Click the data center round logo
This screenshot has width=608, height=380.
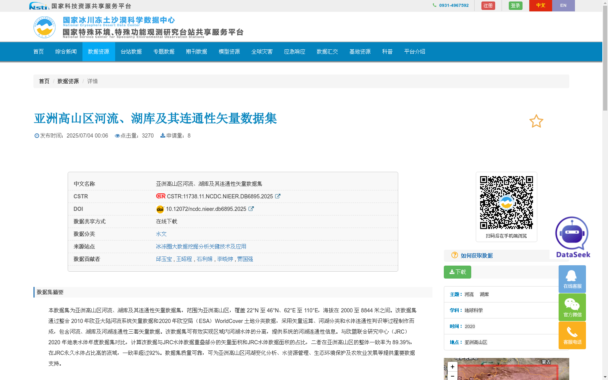(44, 27)
